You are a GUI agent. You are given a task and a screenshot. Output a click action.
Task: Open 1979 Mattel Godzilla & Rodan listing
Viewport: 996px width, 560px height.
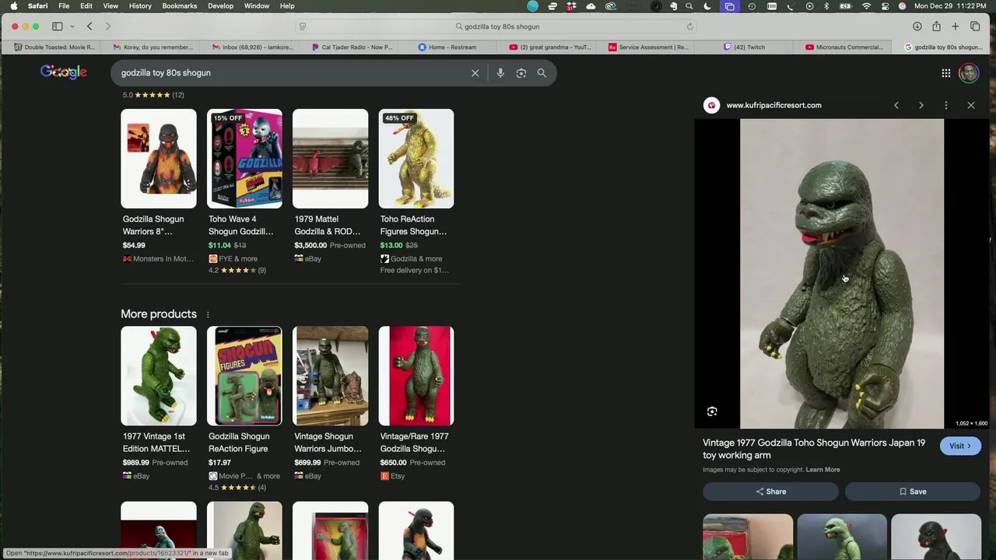[x=330, y=187]
